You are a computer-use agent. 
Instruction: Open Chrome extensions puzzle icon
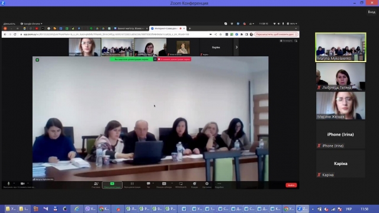(242, 34)
